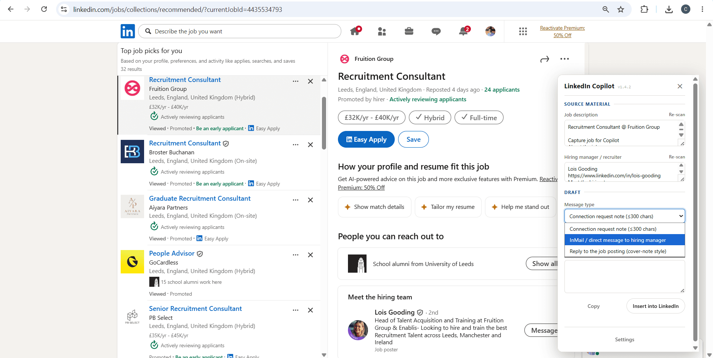The height and width of the screenshot is (358, 713).
Task: Open the Senior Recruitment Consultant job title
Action: pyautogui.click(x=195, y=309)
